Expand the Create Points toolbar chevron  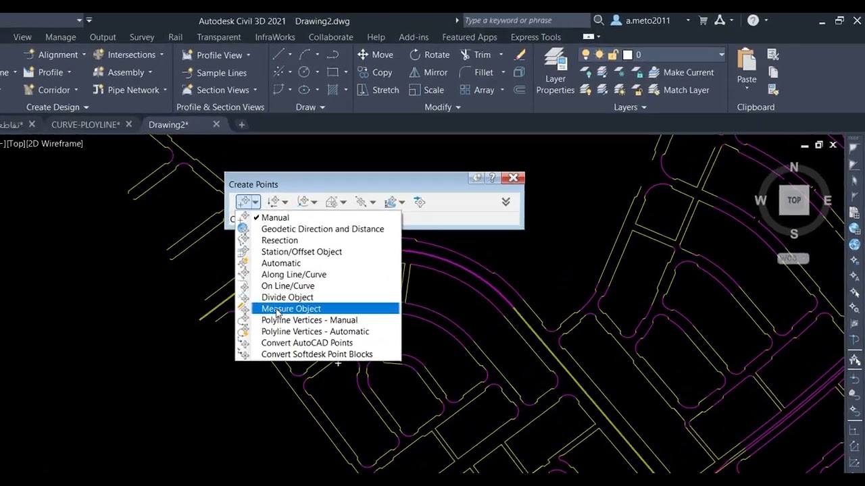505,202
